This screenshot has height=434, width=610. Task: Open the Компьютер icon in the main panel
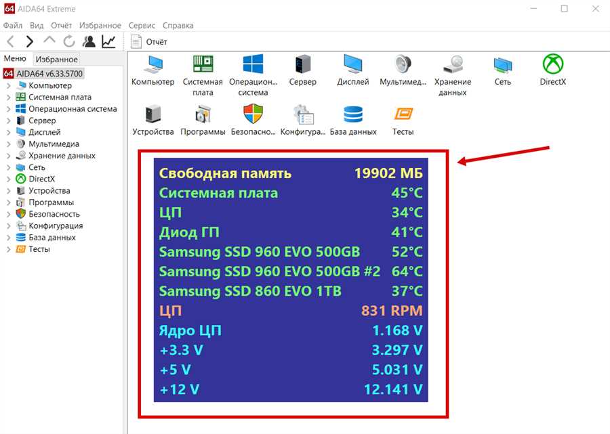click(x=153, y=70)
